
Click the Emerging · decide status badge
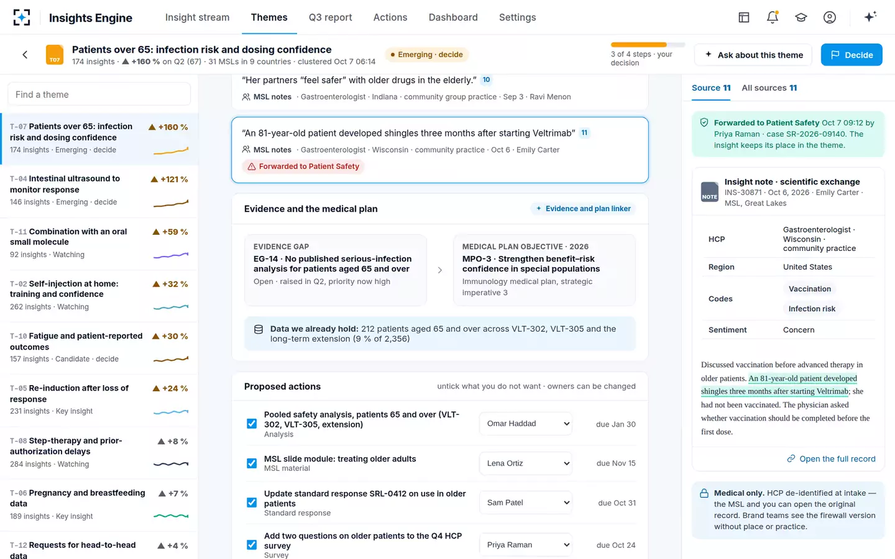tap(426, 55)
